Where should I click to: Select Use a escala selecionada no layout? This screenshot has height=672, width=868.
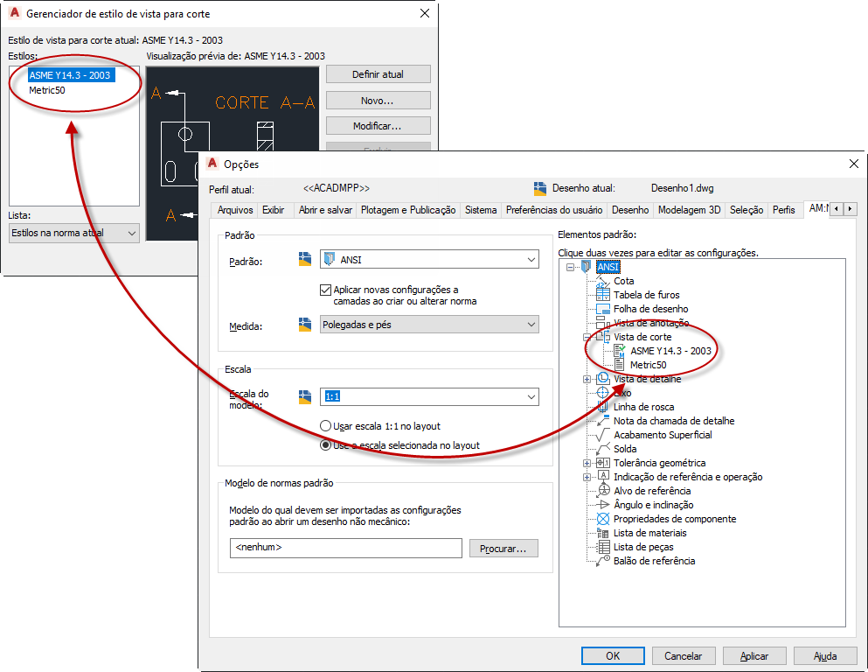tap(325, 444)
